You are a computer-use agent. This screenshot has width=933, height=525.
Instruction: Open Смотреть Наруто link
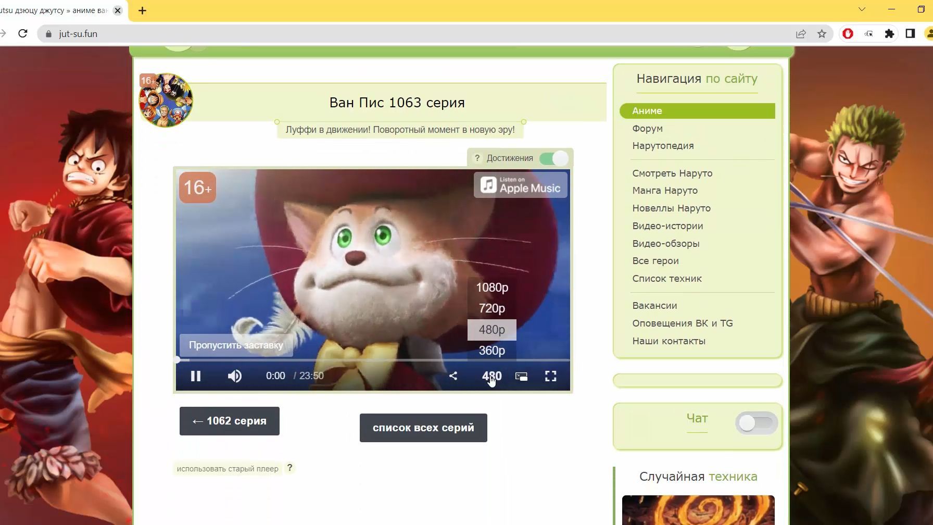(x=672, y=173)
